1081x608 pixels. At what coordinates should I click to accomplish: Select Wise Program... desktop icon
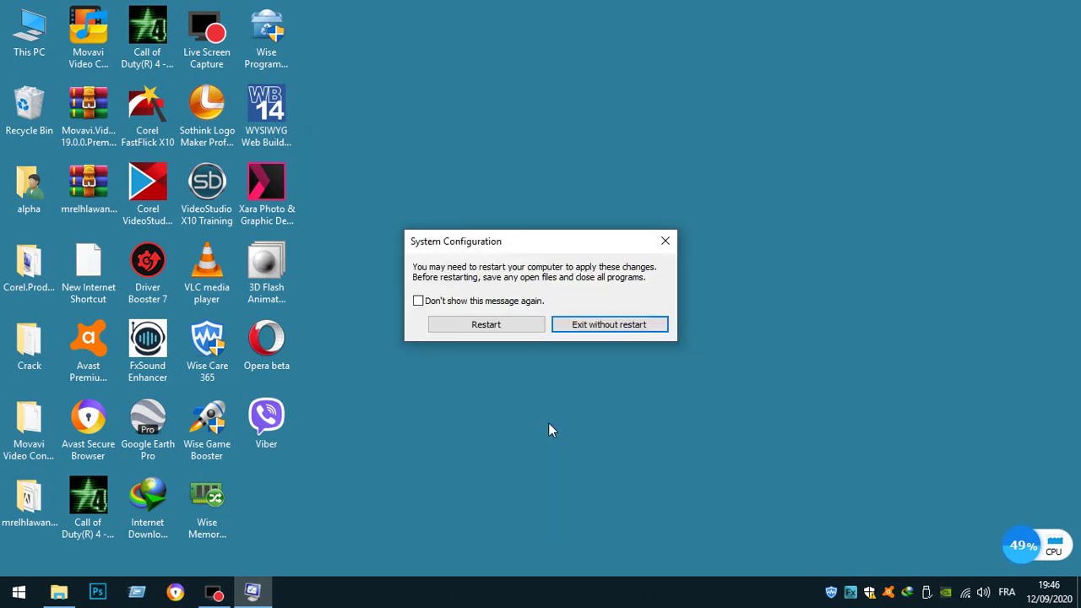pyautogui.click(x=266, y=39)
